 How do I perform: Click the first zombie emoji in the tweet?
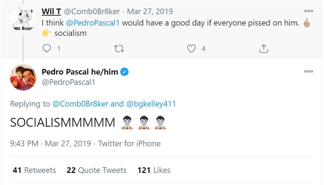(x=127, y=123)
